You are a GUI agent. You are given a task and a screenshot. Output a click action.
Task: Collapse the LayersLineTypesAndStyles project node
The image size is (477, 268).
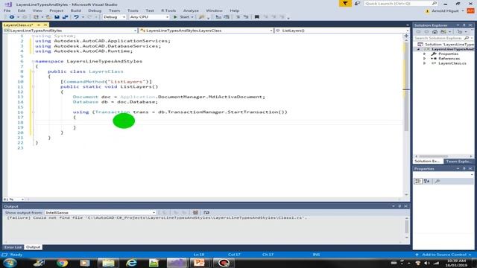click(419, 49)
